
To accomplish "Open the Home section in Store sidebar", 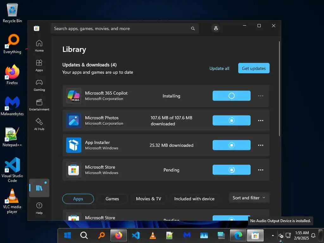I will (x=39, y=46).
